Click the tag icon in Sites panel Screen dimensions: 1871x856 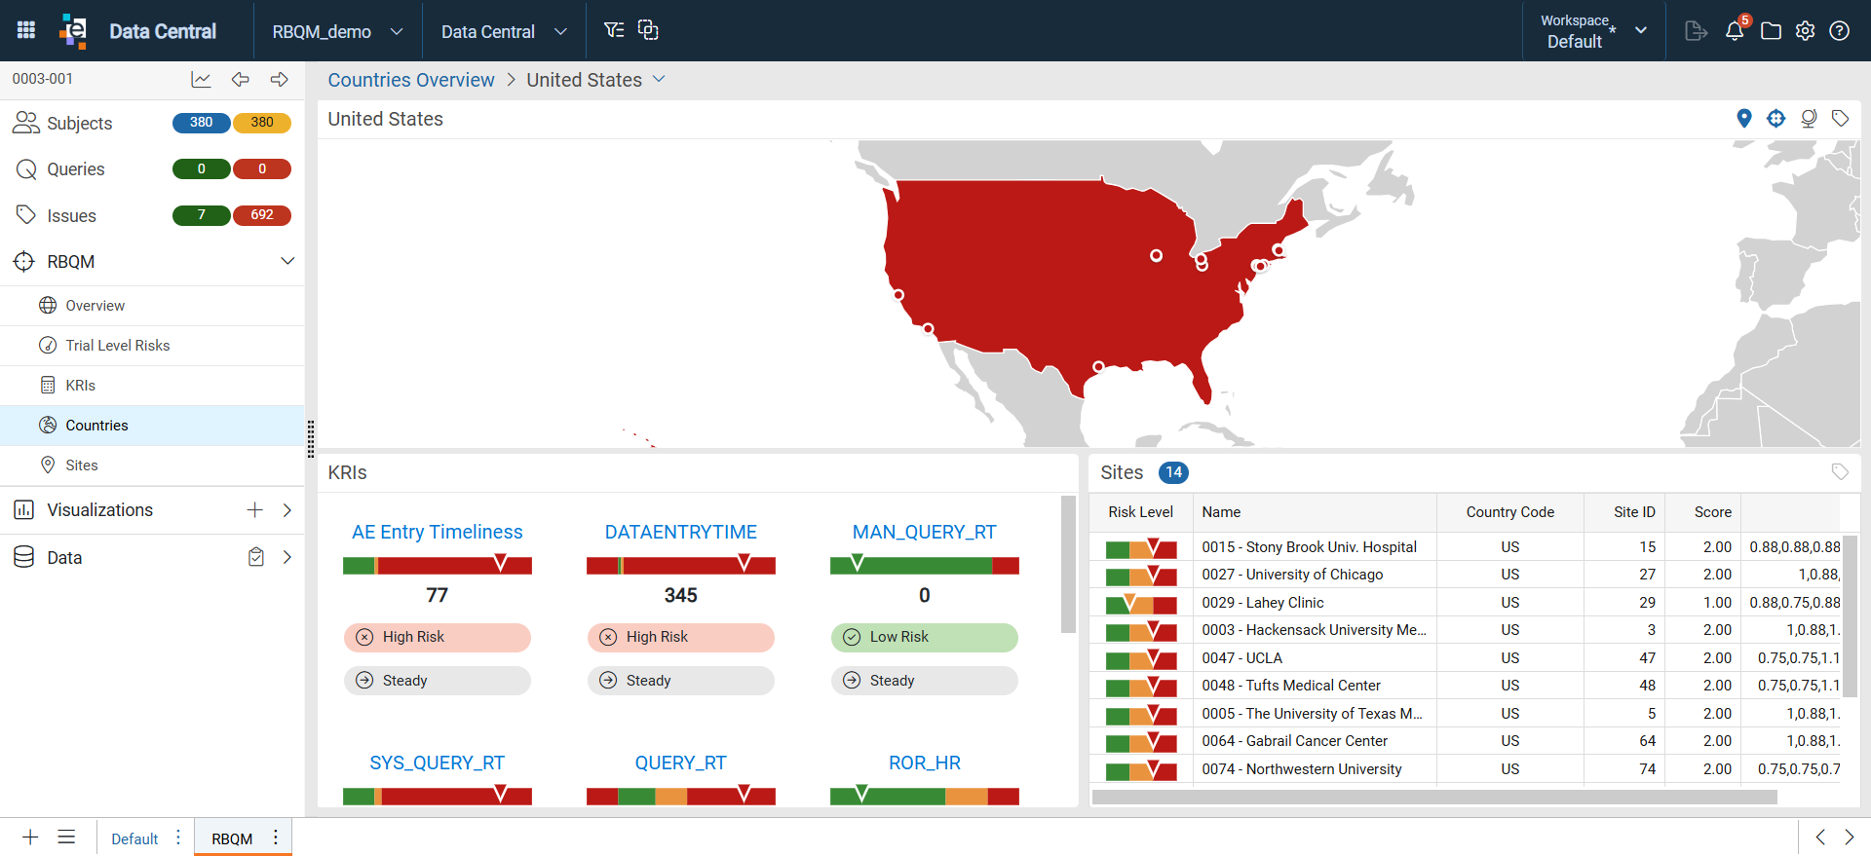(1840, 471)
